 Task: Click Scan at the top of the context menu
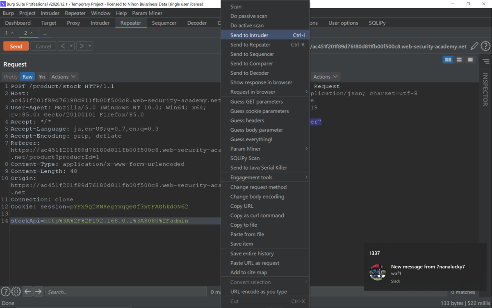pos(265,7)
